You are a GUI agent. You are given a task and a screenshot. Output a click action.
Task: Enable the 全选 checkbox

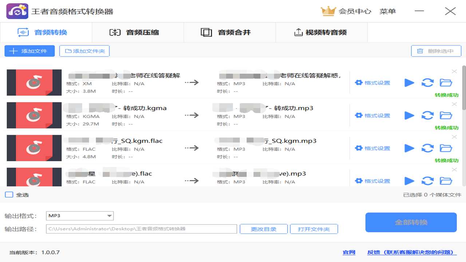pos(9,195)
